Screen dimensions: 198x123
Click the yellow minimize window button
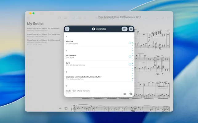(x=30, y=13)
